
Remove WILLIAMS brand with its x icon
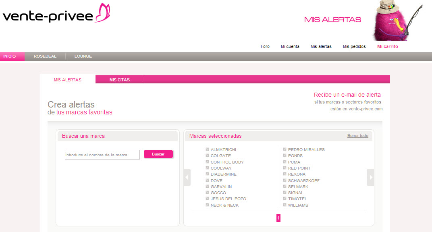click(x=285, y=205)
